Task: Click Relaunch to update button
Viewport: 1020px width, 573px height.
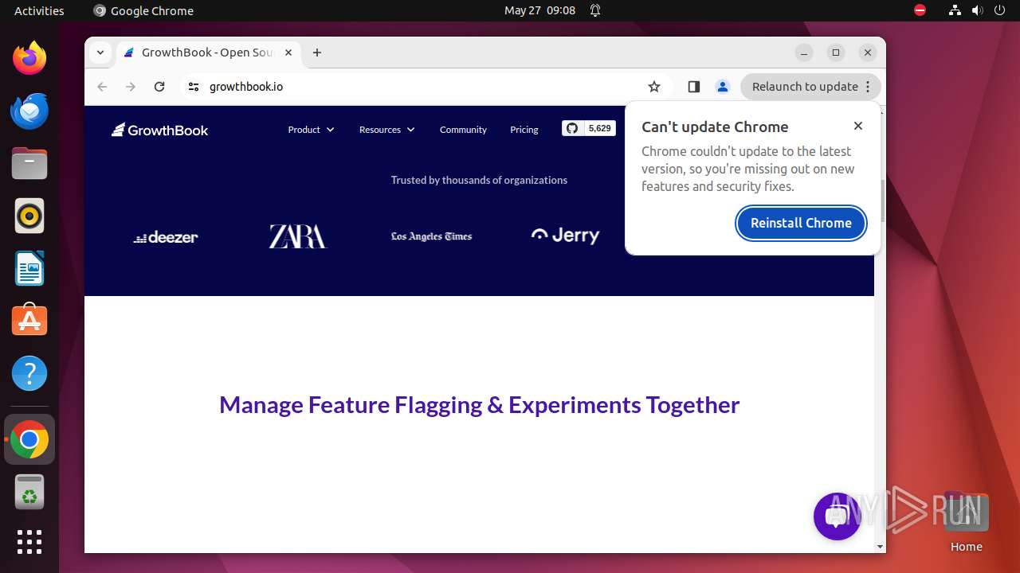Action: pos(810,87)
